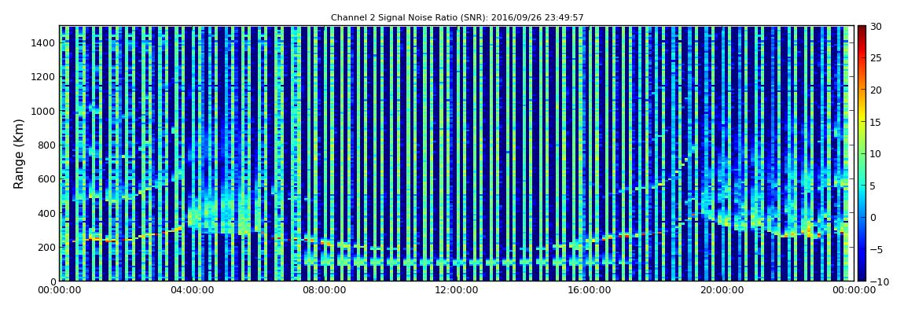
Task: Click the colorbar tick label '20'
Action: tap(875, 90)
